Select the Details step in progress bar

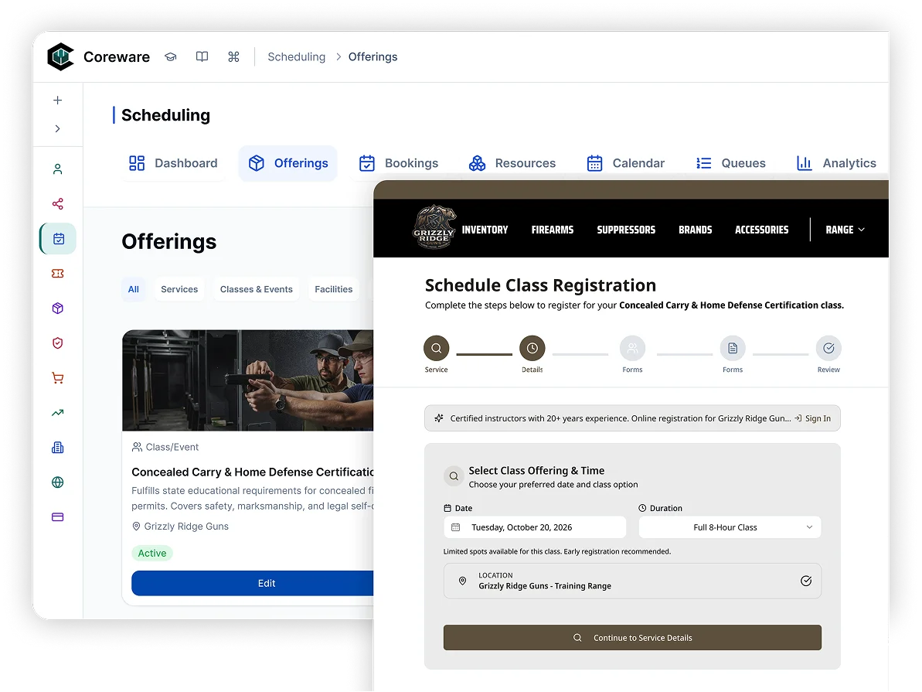[532, 353]
